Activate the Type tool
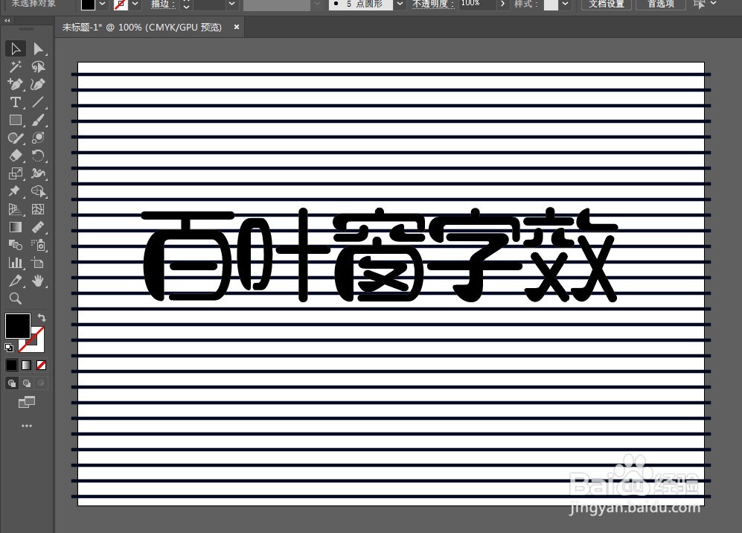742x533 pixels. click(x=15, y=102)
